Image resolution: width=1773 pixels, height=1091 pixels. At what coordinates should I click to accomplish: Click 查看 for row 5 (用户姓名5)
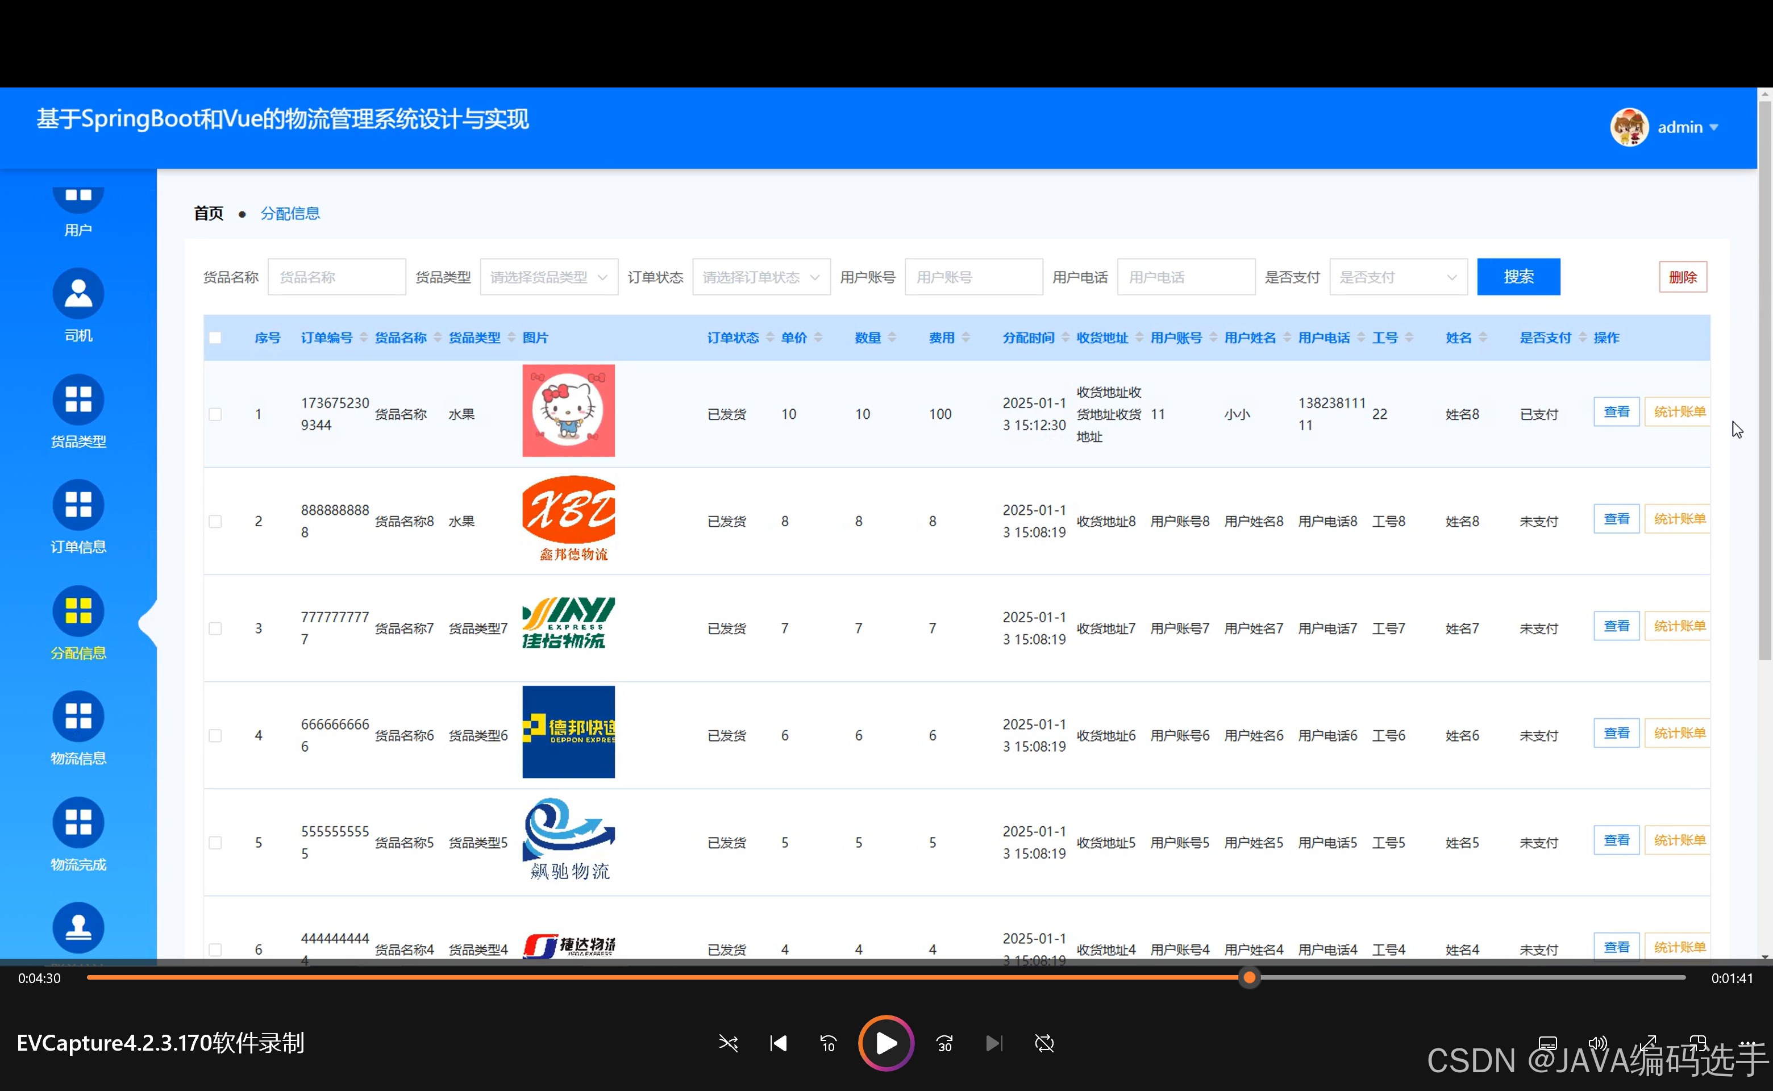[x=1616, y=840]
